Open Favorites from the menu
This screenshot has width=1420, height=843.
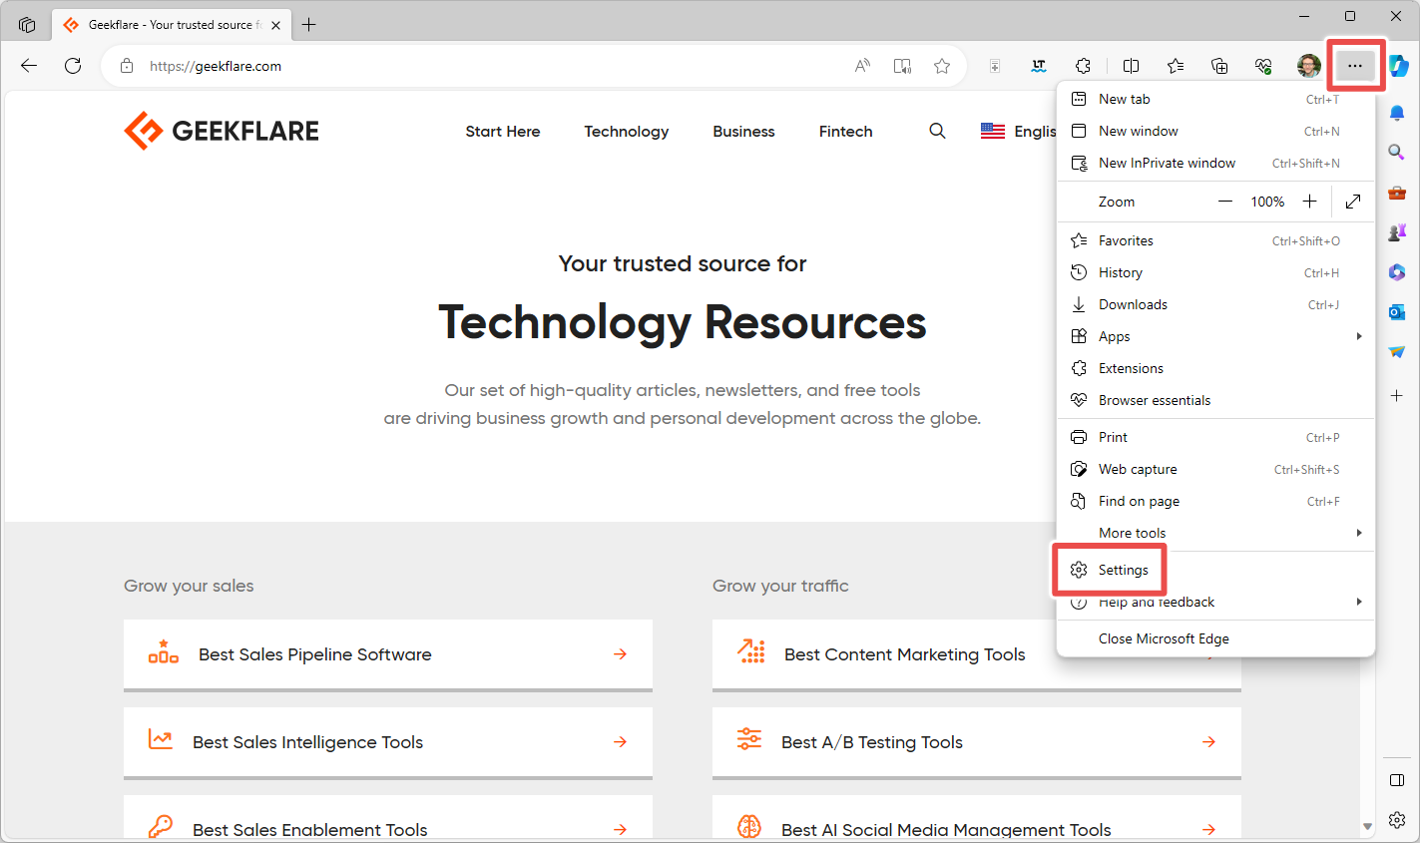tap(1215, 240)
